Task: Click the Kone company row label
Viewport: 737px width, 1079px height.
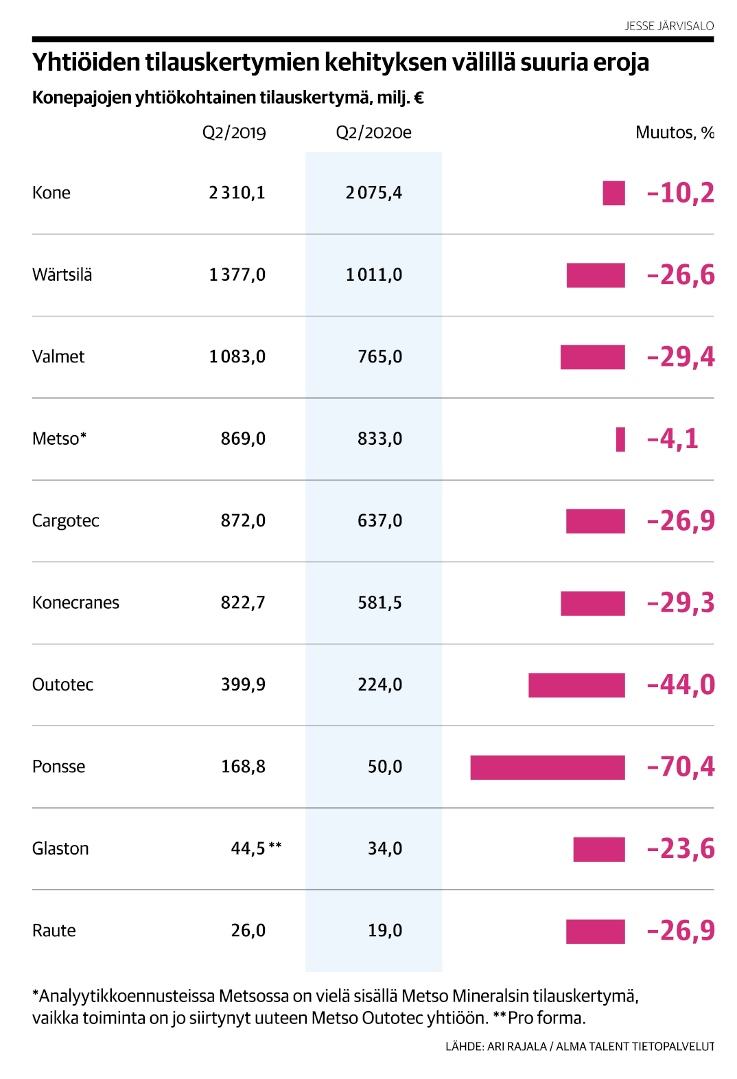Action: pos(51,193)
